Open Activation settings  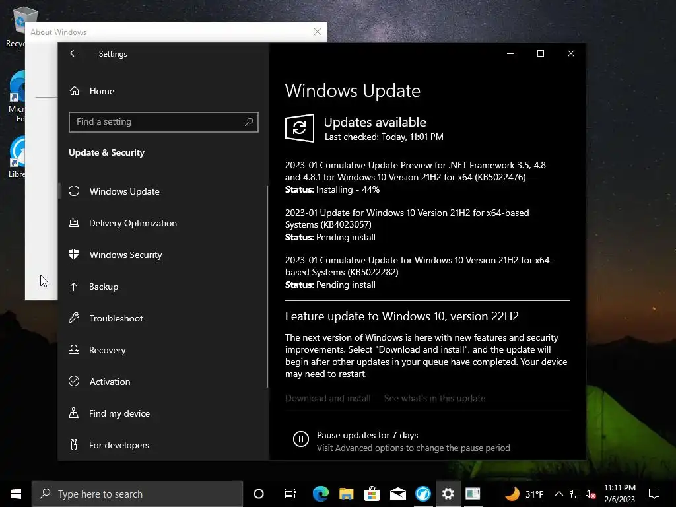110,382
